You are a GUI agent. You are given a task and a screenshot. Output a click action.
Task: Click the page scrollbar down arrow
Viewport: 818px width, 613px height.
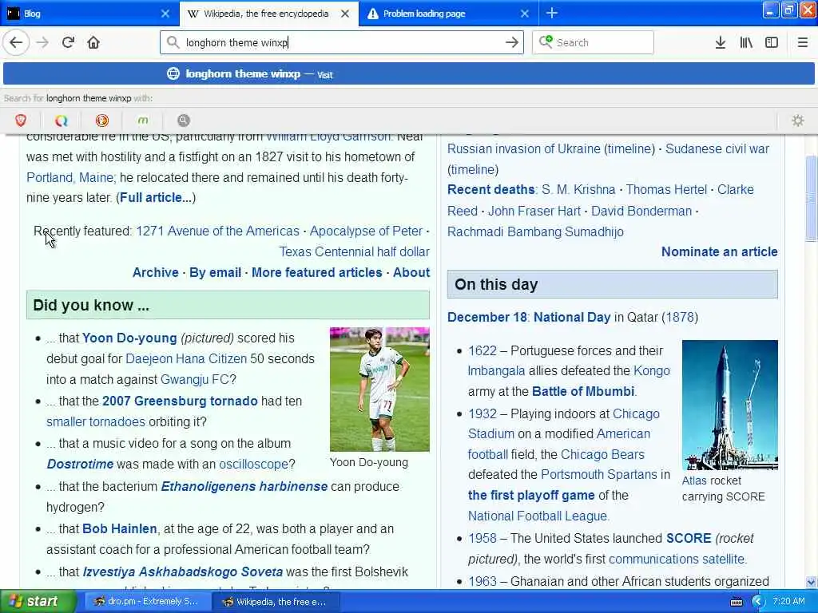811,582
